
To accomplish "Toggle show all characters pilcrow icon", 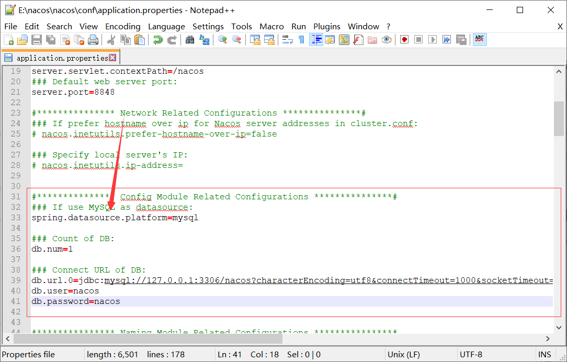I will tap(301, 39).
